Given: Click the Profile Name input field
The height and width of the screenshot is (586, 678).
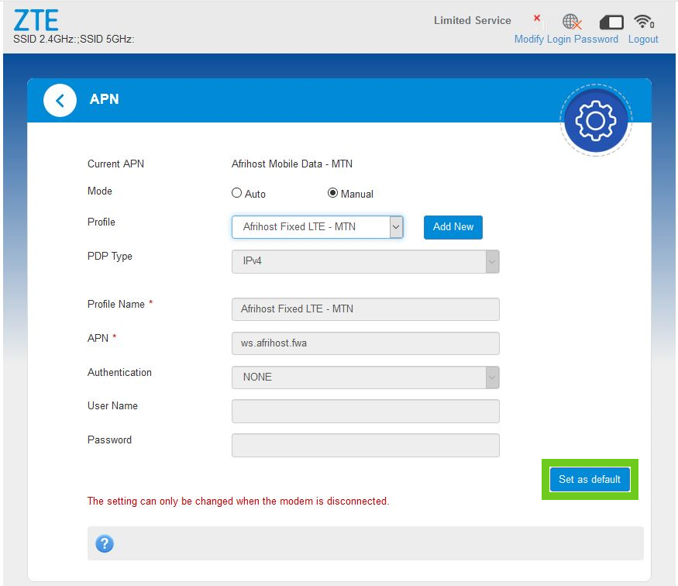Looking at the screenshot, I should pos(365,309).
